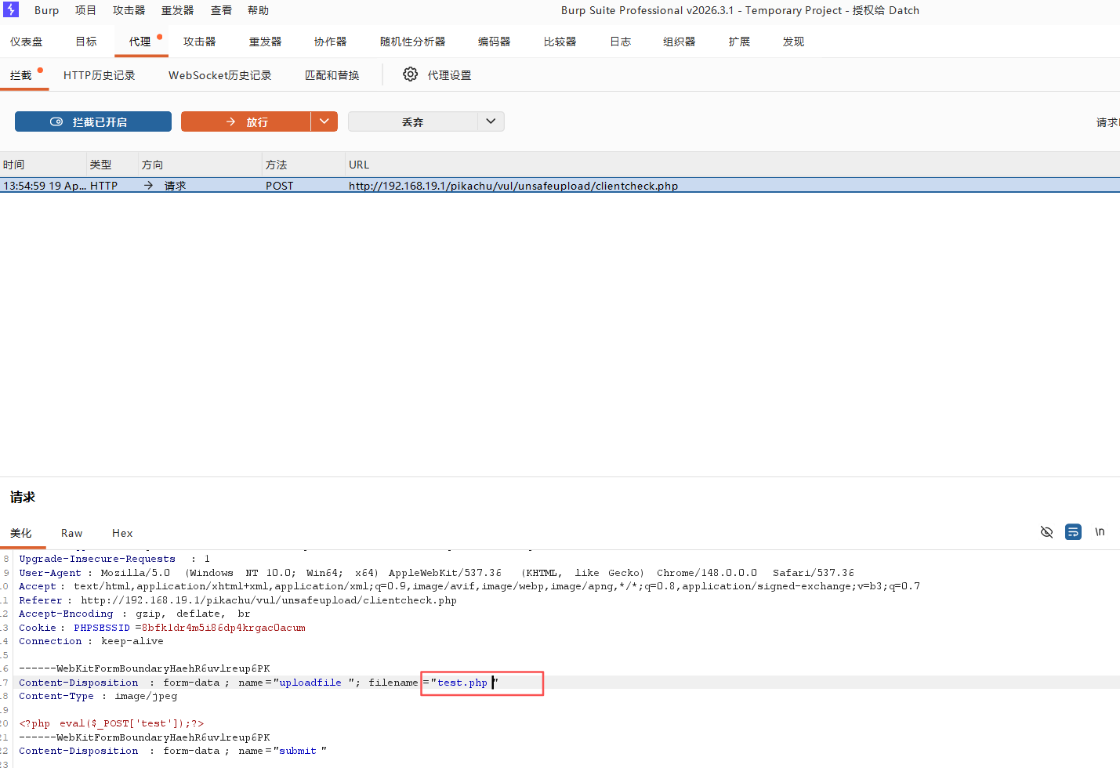Click the PHPSESSID cookie value
The image size is (1120, 768).
223,628
